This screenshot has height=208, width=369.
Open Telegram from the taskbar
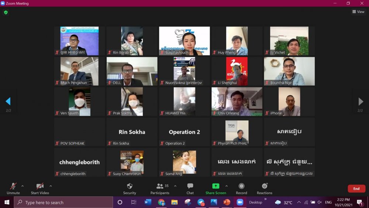point(201,202)
